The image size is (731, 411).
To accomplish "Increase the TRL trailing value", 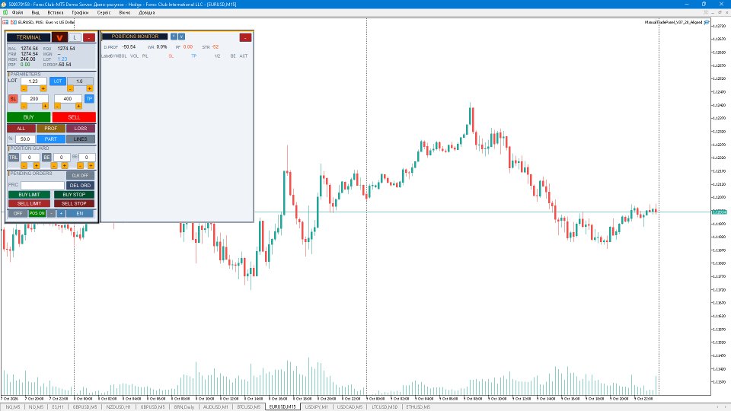I will point(37,165).
